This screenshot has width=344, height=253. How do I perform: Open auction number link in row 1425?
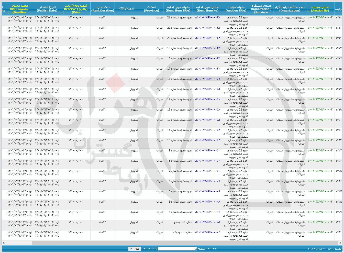[320, 171]
